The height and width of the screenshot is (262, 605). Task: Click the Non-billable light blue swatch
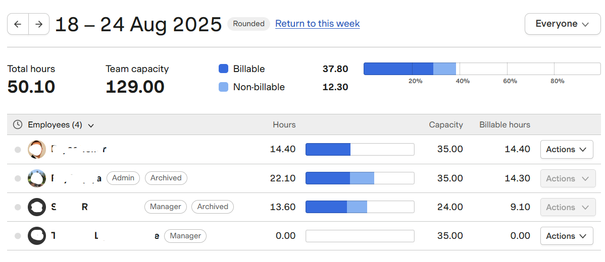pos(223,87)
